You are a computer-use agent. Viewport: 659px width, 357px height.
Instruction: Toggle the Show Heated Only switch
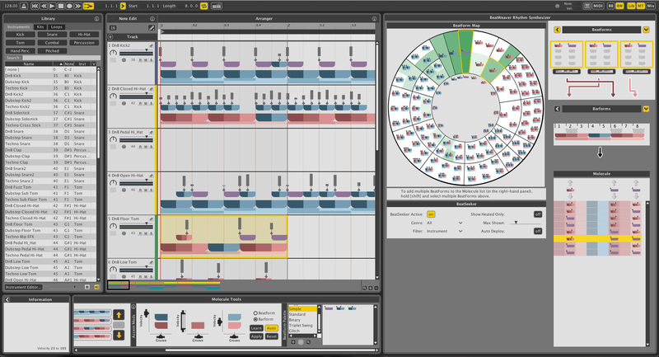click(x=538, y=214)
